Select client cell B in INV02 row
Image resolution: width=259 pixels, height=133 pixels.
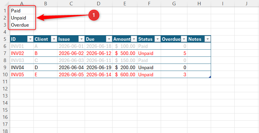click(x=45, y=53)
